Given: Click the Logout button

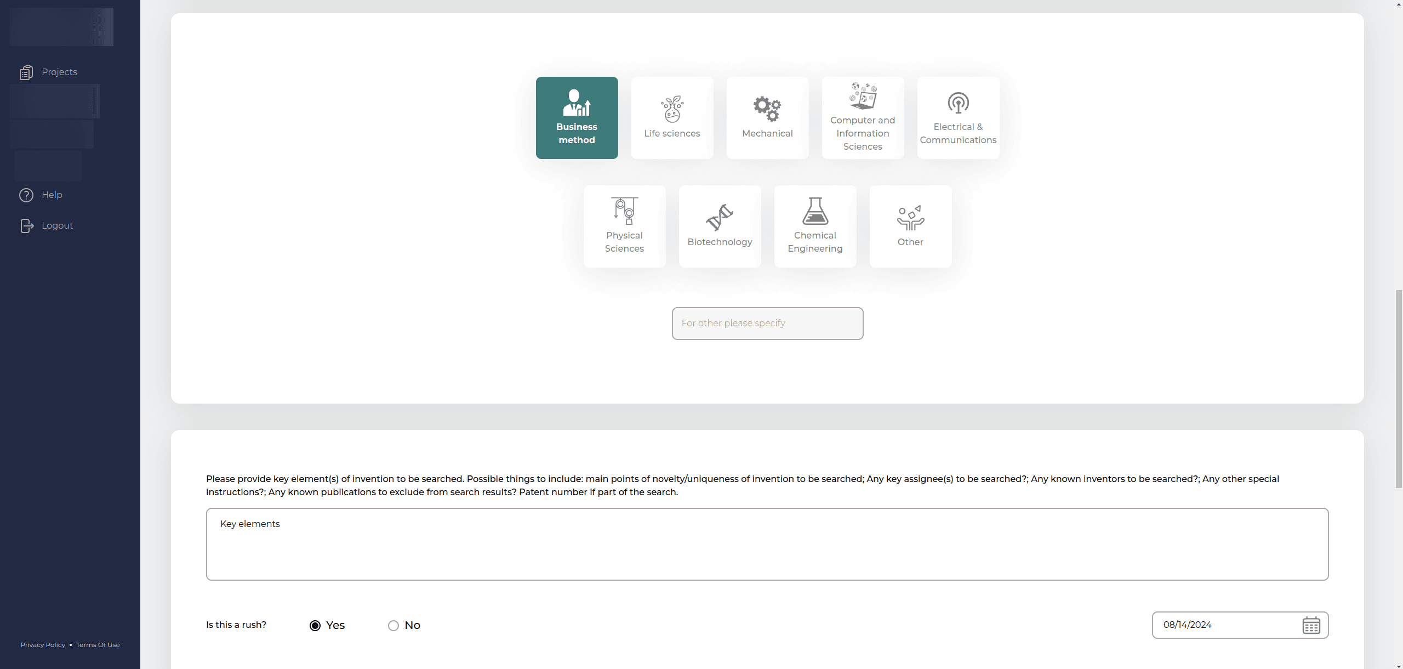Looking at the screenshot, I should tap(56, 225).
